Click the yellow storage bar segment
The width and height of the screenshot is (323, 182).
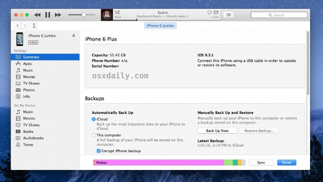tap(239, 163)
